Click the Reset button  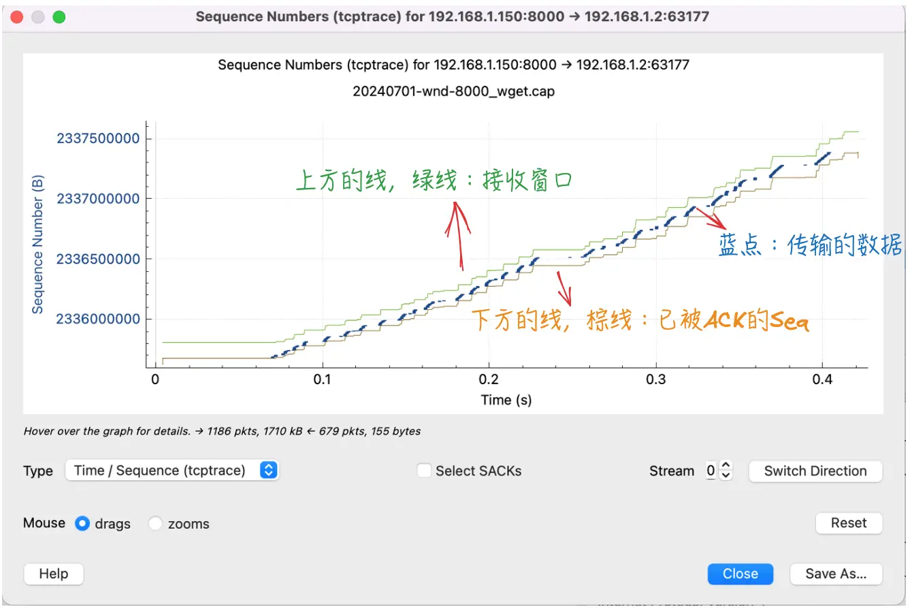(x=849, y=523)
